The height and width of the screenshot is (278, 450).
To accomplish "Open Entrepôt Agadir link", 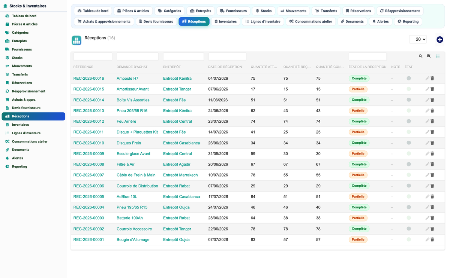I will [x=177, y=164].
